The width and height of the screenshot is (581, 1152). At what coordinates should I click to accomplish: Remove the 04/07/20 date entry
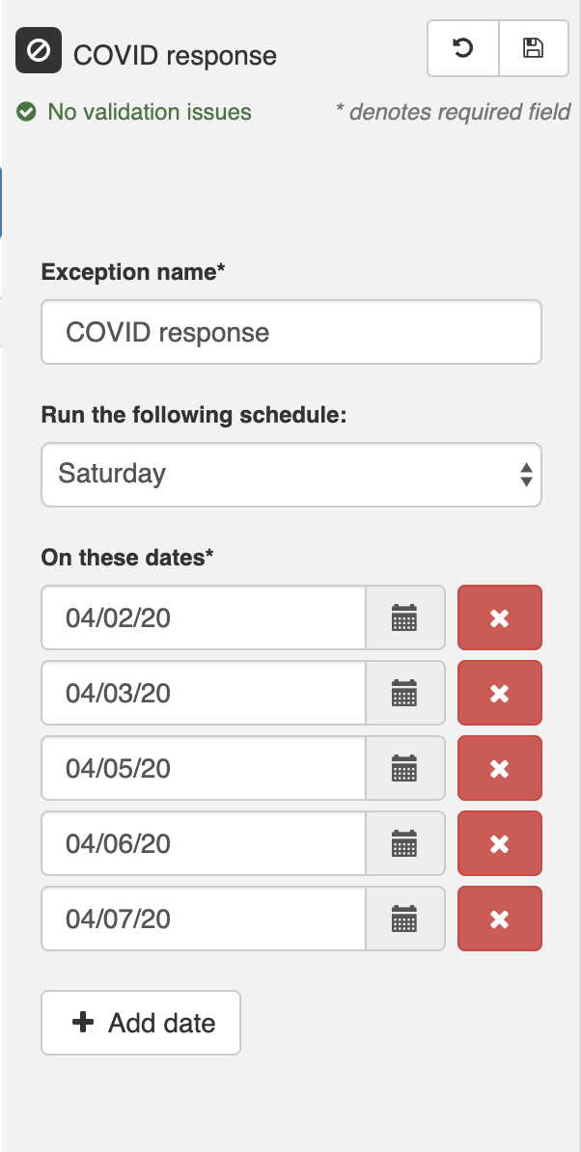(x=499, y=919)
